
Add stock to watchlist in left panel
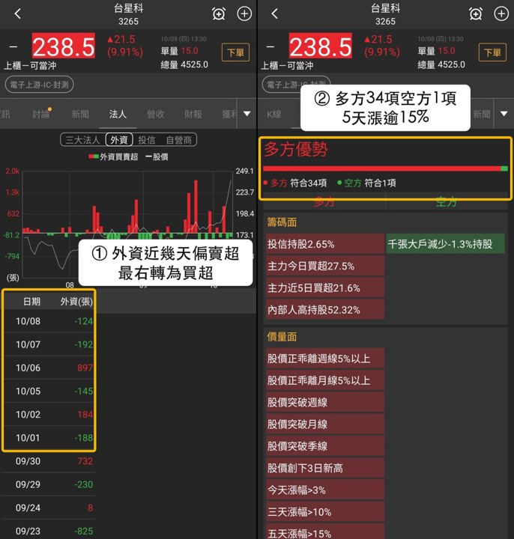(244, 13)
